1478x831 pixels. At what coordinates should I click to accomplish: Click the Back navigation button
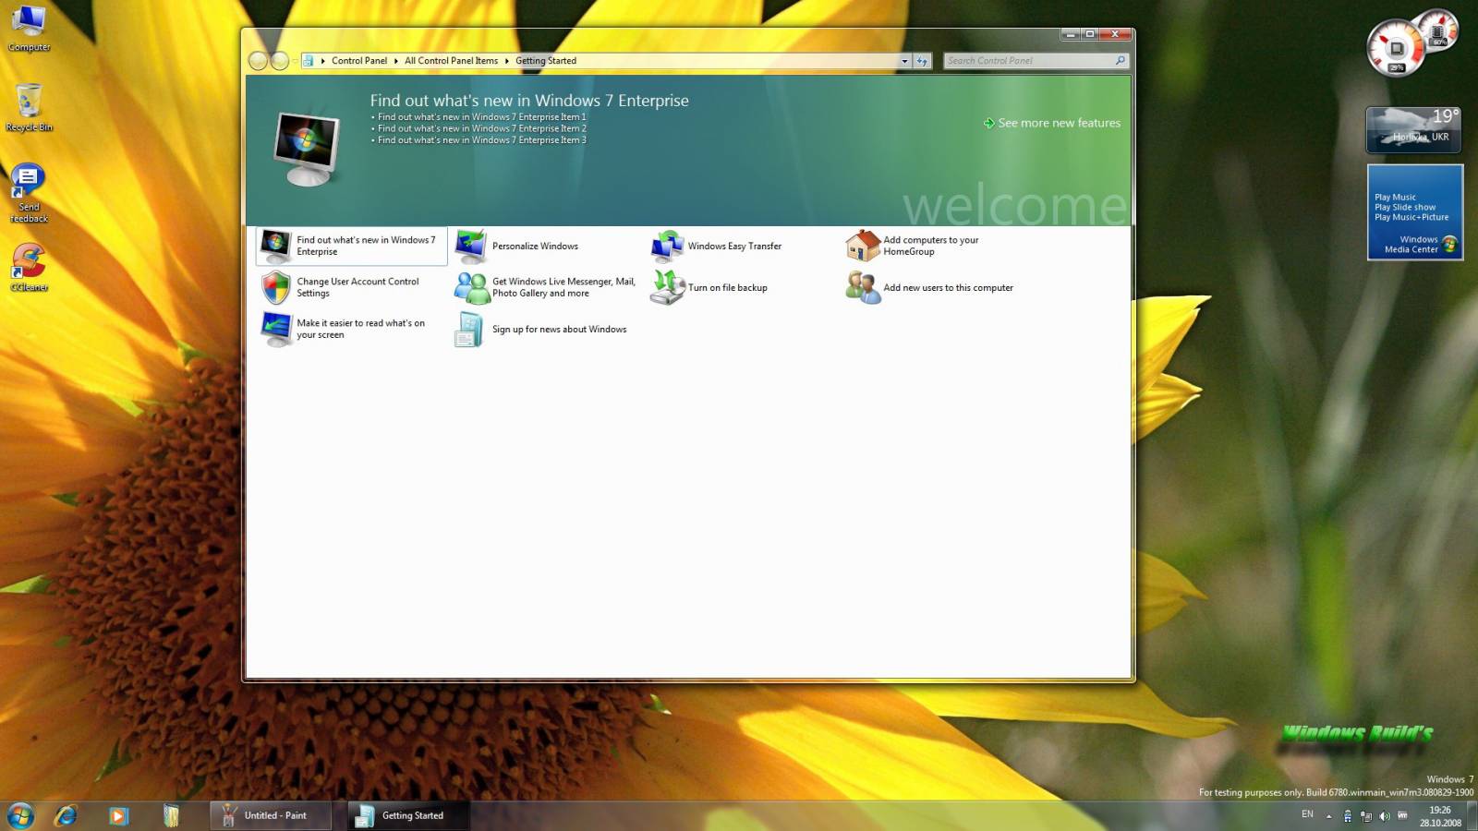click(258, 61)
